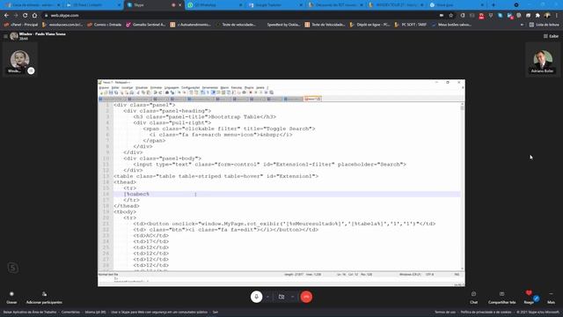Viewport: 563px width, 317px height.
Task: Click the Política de privacidade e de cookies link
Action: [486, 312]
